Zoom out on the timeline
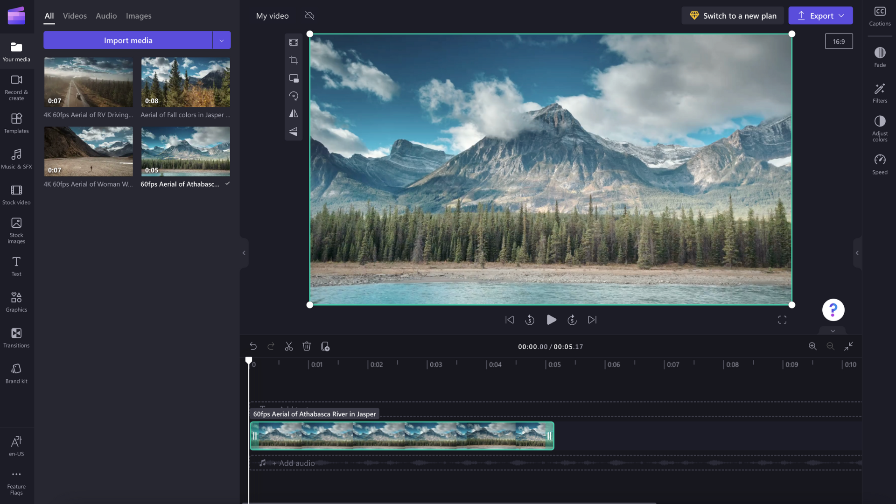 [830, 346]
